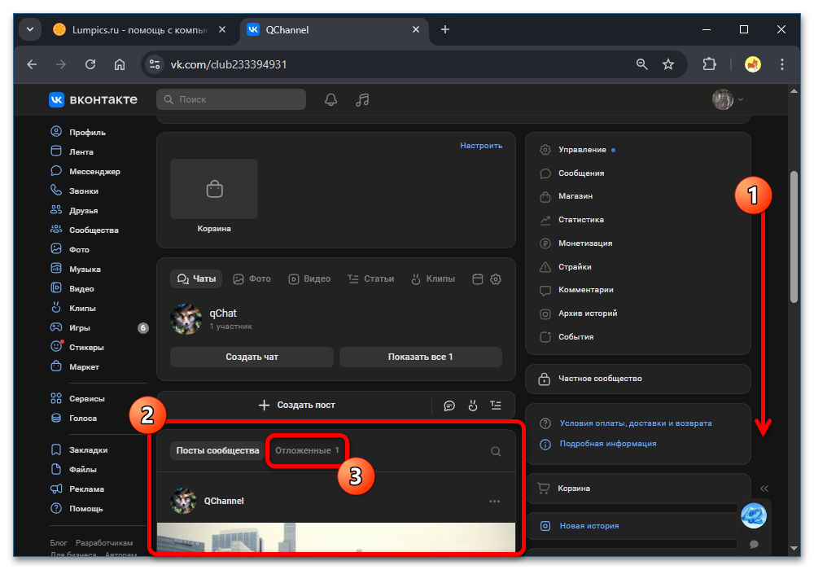The width and height of the screenshot is (814, 570).
Task: Click the VK search field
Action: (x=231, y=99)
